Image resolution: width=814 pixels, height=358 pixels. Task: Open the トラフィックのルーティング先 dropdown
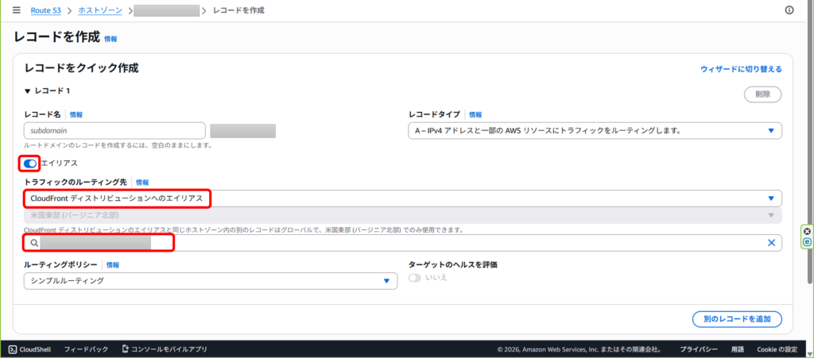pos(402,198)
